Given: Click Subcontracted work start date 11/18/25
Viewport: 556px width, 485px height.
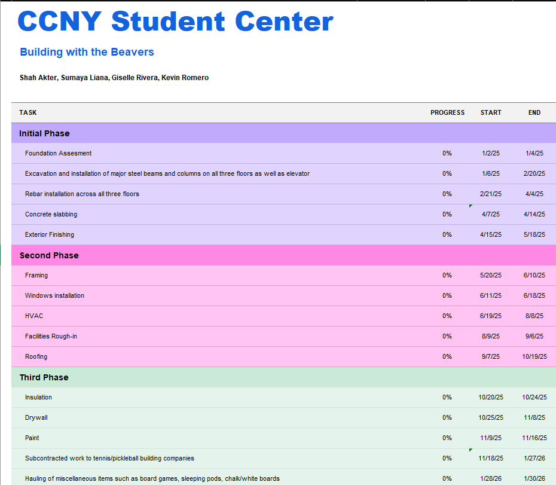Looking at the screenshot, I should tap(491, 459).
